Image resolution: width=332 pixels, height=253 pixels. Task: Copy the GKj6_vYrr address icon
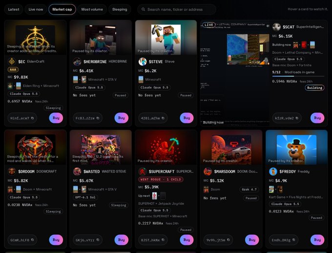[98, 240]
